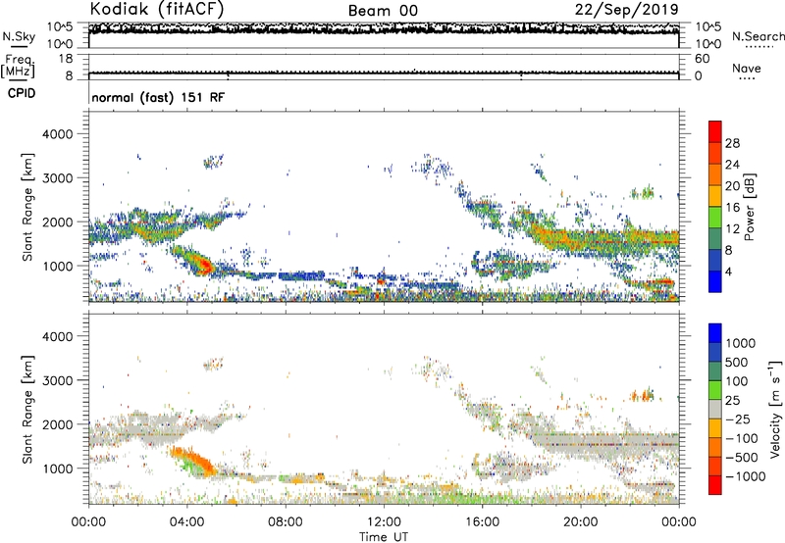Click the 'Slant Range [km]' label of velocity panel
785x543 pixels.
[27, 410]
